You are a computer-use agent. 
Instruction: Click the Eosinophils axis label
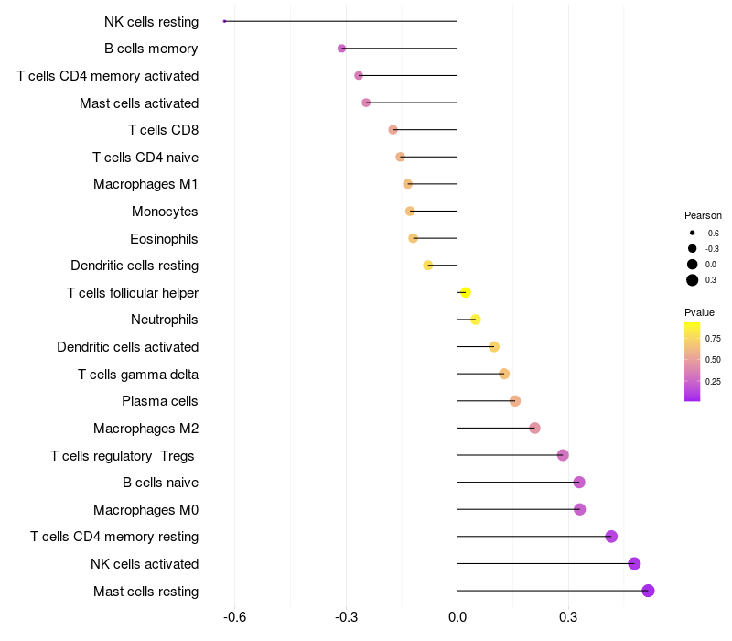(x=164, y=239)
